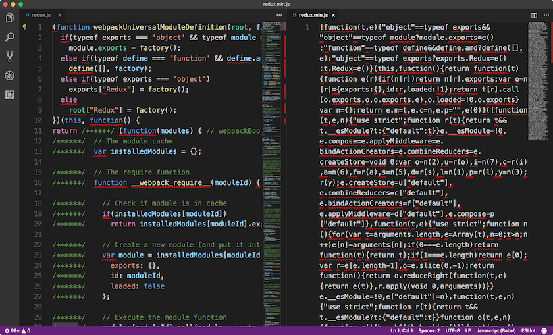553x335 pixels.
Task: Click line number 1 in right editor
Action: (307, 27)
